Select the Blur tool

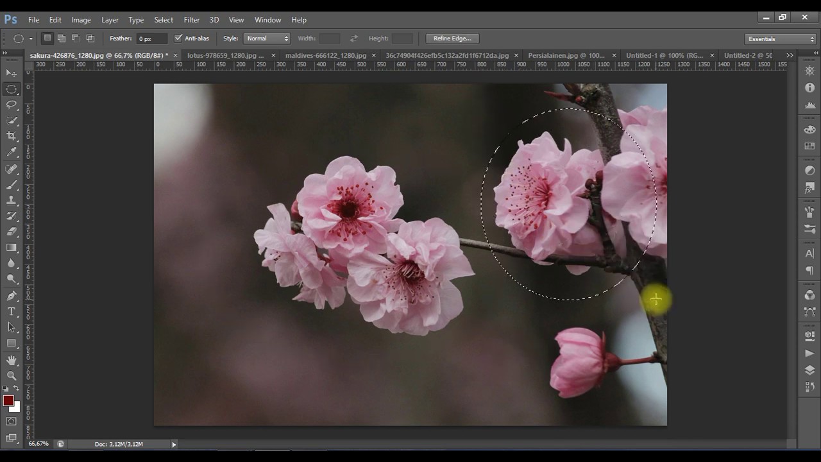pos(12,262)
